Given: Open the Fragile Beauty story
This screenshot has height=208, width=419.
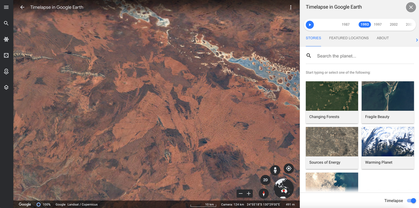Looking at the screenshot, I should point(388,102).
